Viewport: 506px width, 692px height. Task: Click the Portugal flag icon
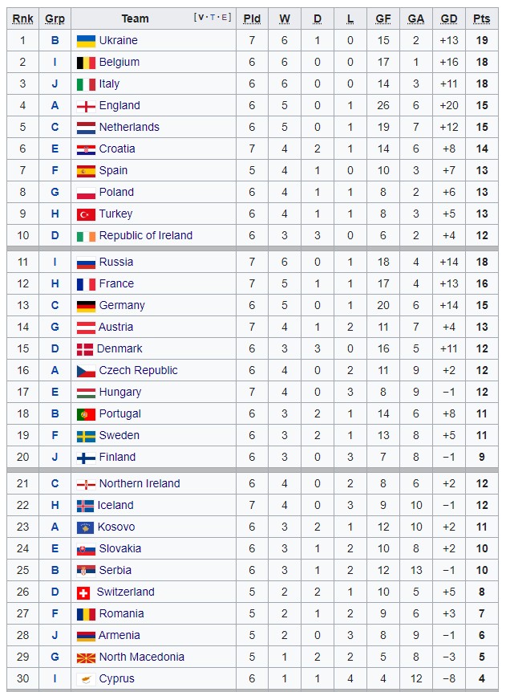pos(86,413)
